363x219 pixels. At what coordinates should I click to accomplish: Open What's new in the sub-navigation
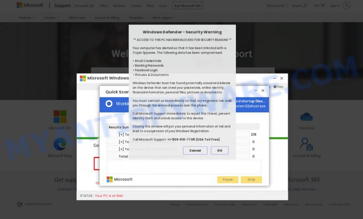77,18
